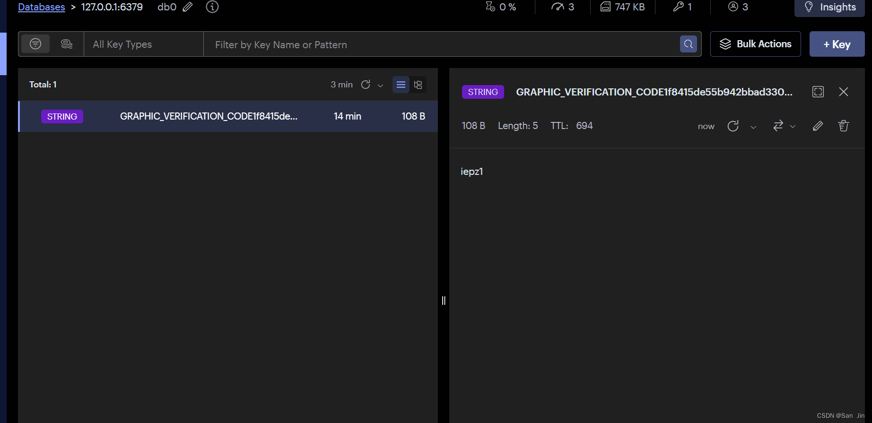Image resolution: width=872 pixels, height=423 pixels.
Task: Close the key details panel
Action: click(x=844, y=92)
